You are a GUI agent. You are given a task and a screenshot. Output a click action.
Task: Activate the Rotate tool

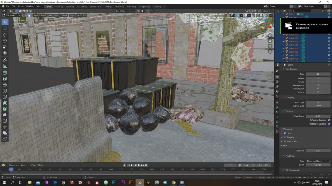5,41
